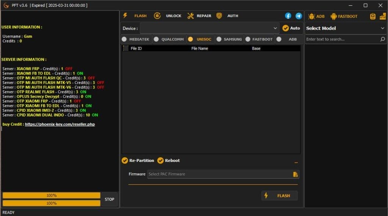This screenshot has height=216, width=388.
Task: Click the 'OTP XIAOMI FRP' server line
Action: pyautogui.click(x=42, y=101)
